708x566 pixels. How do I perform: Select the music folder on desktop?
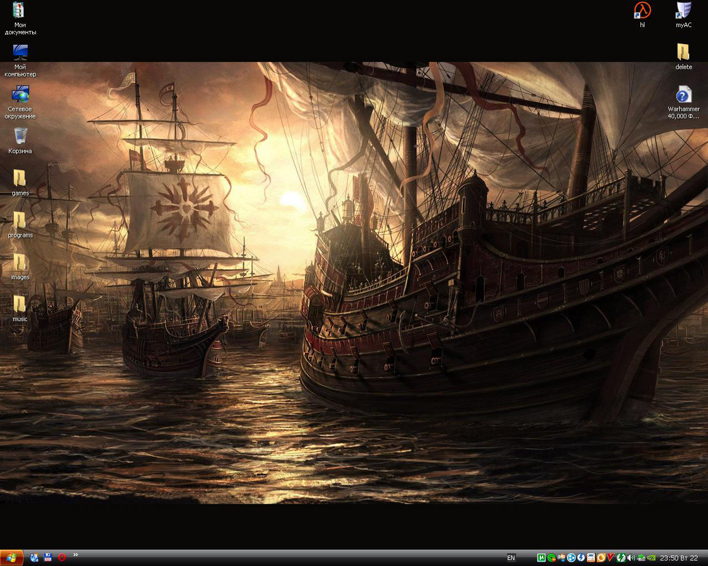pos(20,308)
